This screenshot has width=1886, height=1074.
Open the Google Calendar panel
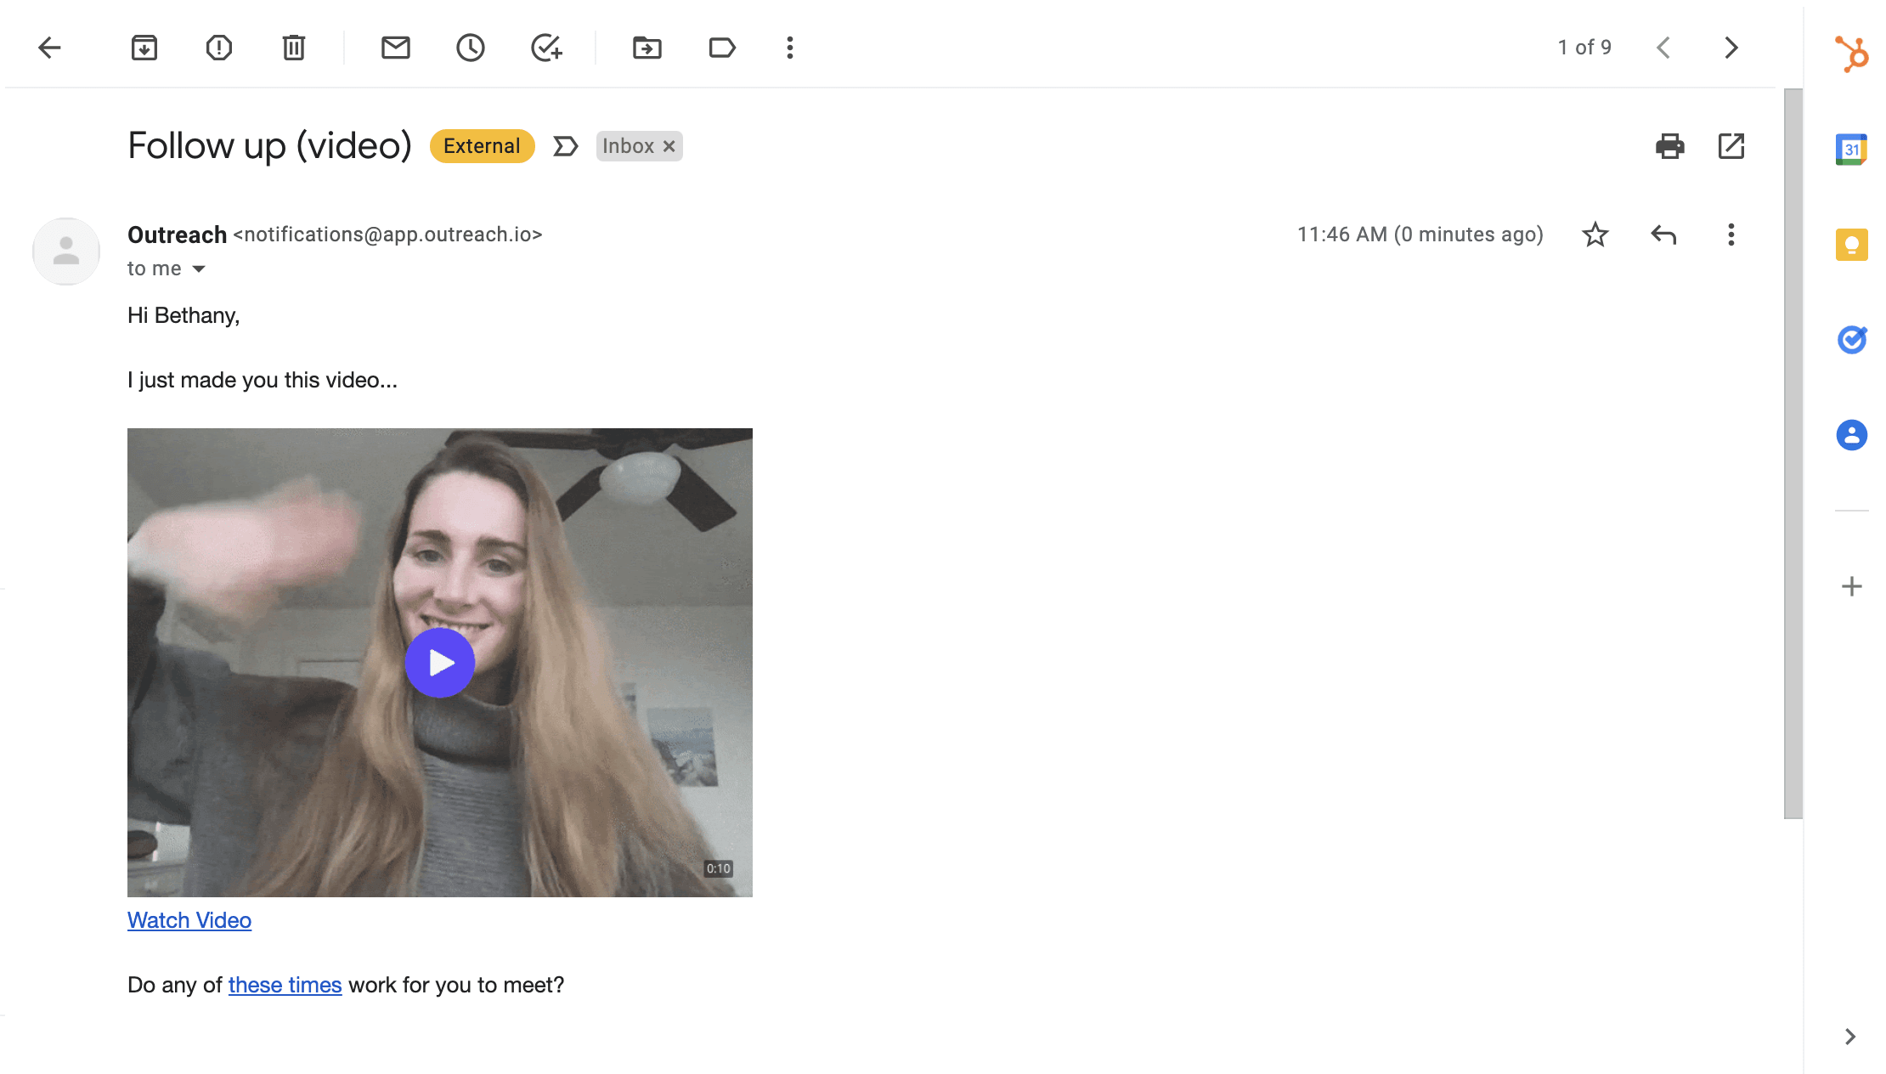(1852, 149)
